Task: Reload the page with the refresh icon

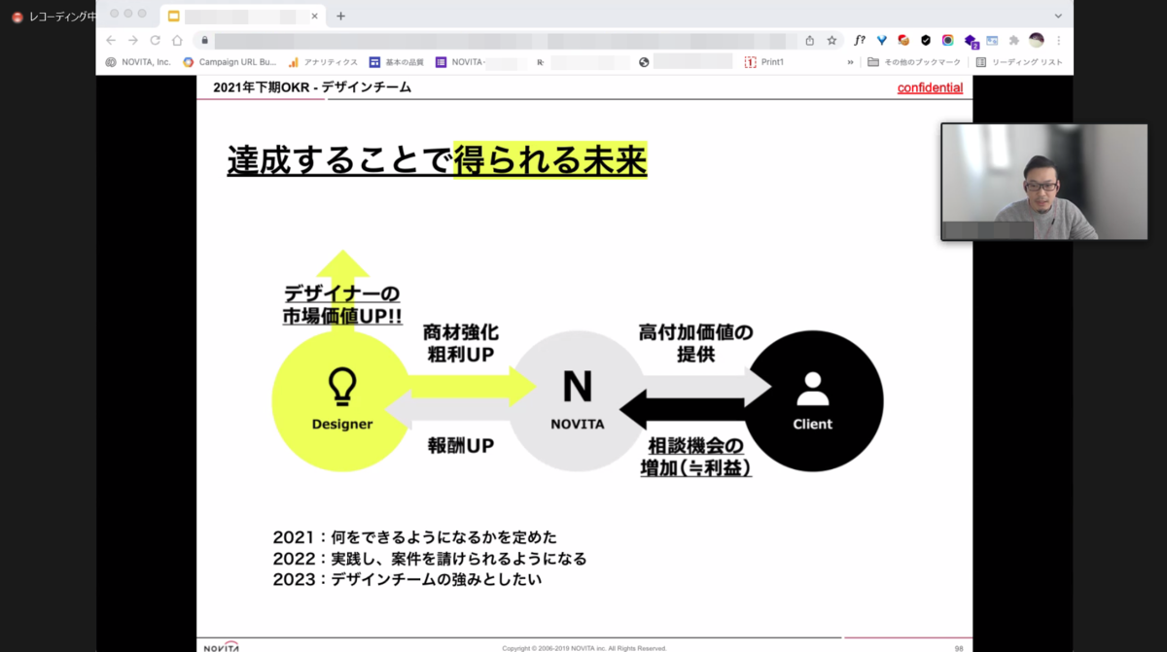Action: [155, 40]
